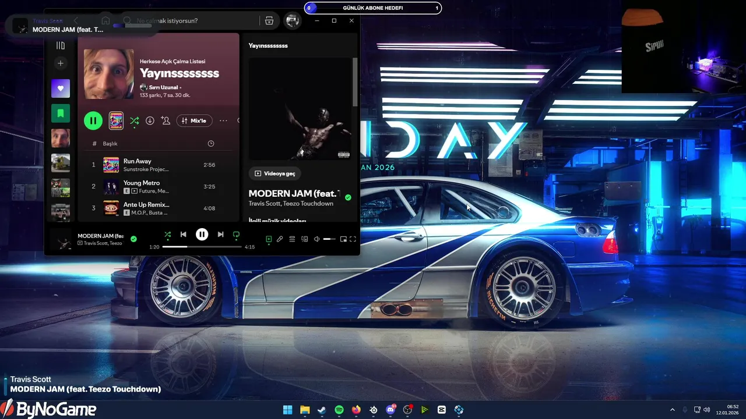Open OBS Studio from the taskbar
The width and height of the screenshot is (746, 419).
point(408,410)
